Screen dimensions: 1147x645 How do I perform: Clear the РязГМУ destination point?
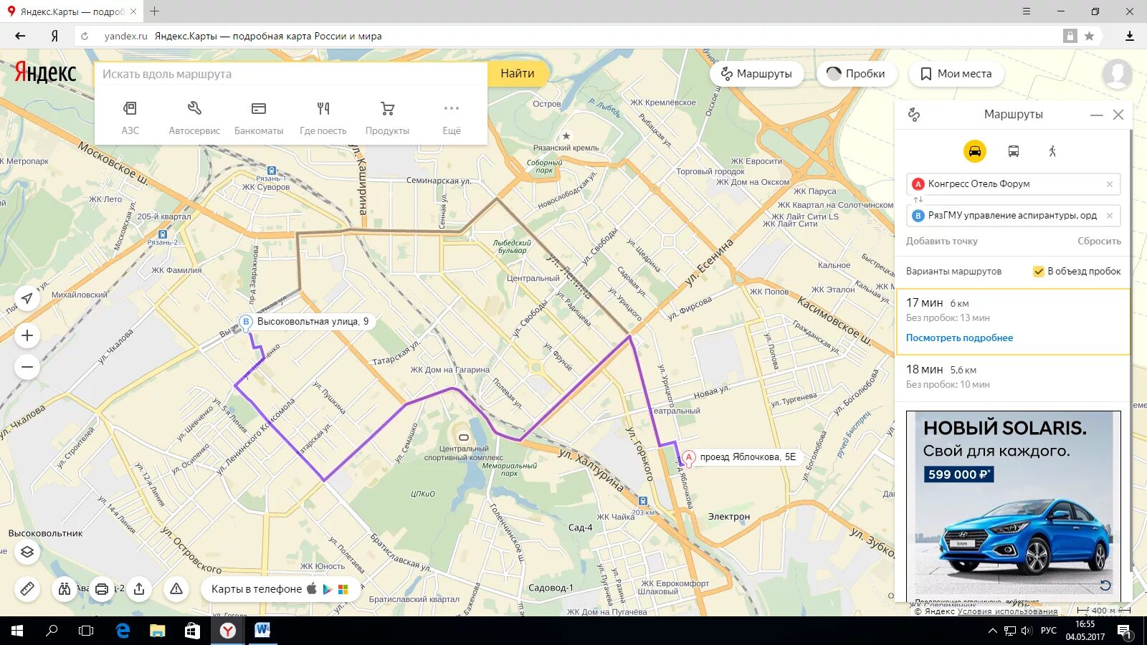pos(1109,215)
